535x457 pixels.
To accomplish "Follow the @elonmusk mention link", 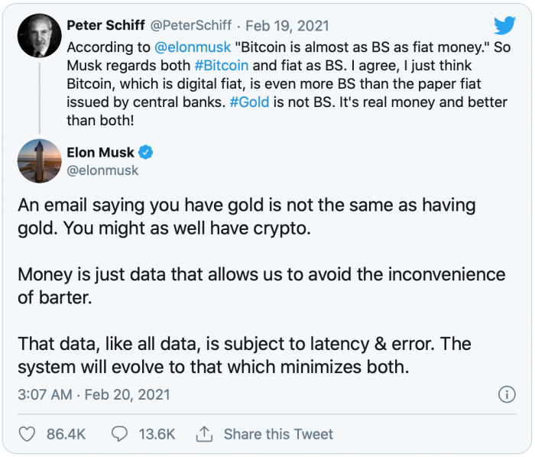I will (193, 47).
